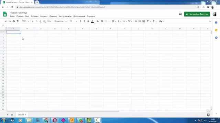This screenshot has height=123, width=220.
Task: Click the Undo arrow in toolbar
Action: 6,21
